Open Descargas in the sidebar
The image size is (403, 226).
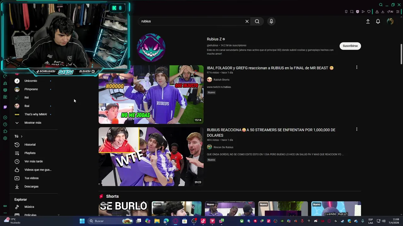pos(33,186)
